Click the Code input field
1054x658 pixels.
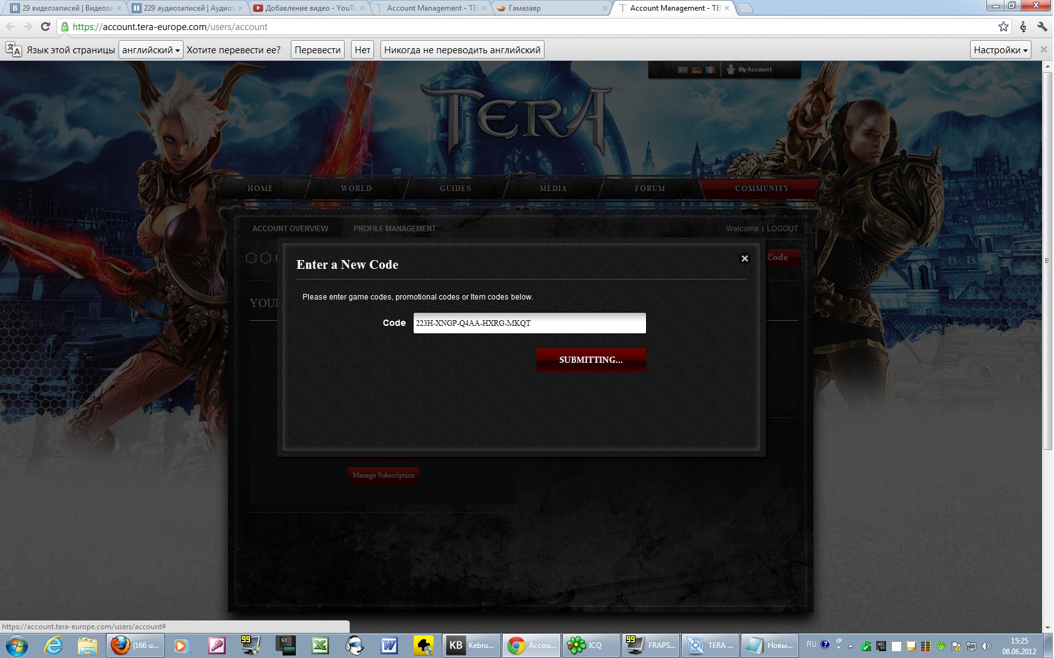pyautogui.click(x=530, y=323)
